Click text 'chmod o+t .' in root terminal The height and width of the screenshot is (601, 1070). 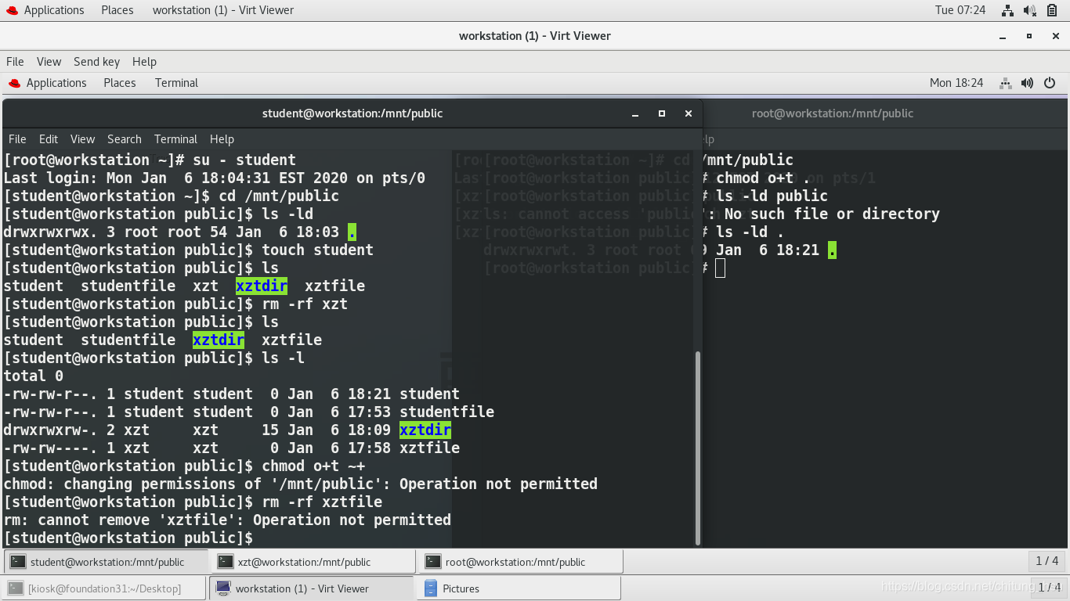pos(763,178)
